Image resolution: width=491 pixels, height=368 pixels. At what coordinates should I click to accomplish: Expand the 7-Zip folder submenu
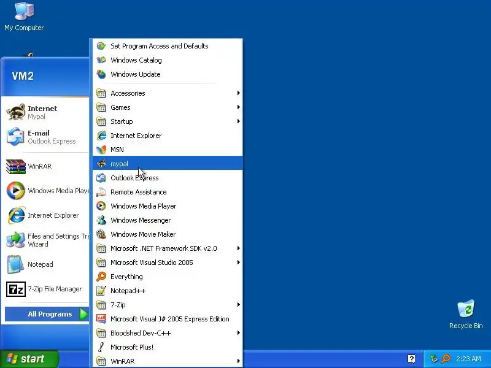pyautogui.click(x=168, y=305)
